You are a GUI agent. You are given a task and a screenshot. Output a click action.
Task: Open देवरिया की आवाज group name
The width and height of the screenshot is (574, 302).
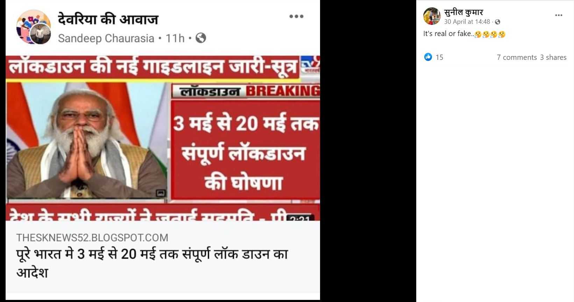(108, 19)
